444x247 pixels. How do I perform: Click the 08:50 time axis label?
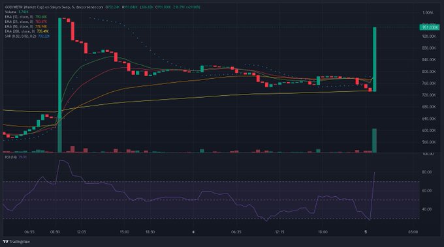pyautogui.click(x=55, y=232)
